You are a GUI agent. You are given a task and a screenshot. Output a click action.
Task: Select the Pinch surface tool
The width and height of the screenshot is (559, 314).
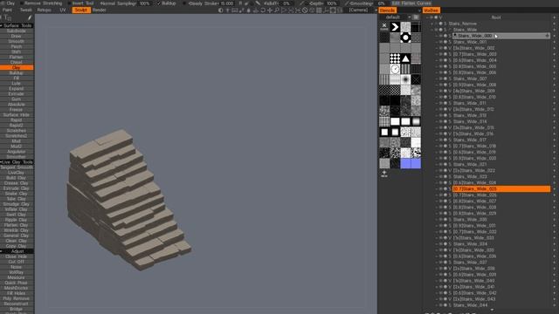coord(17,46)
